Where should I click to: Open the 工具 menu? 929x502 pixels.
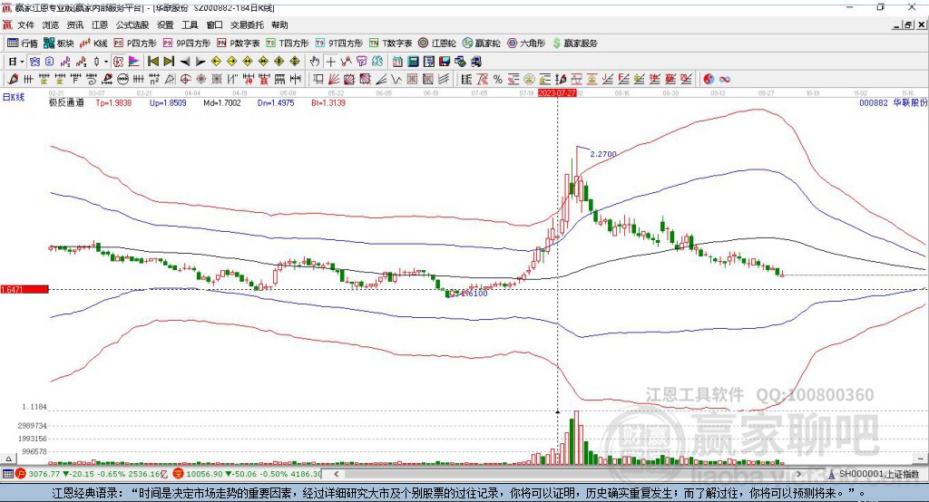tap(190, 24)
